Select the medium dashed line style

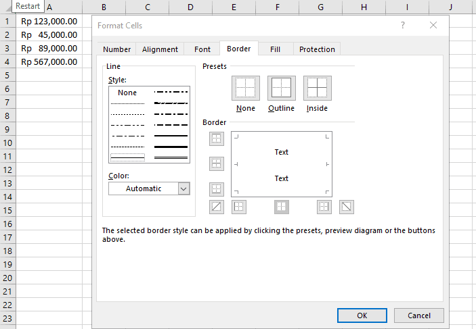(x=171, y=125)
